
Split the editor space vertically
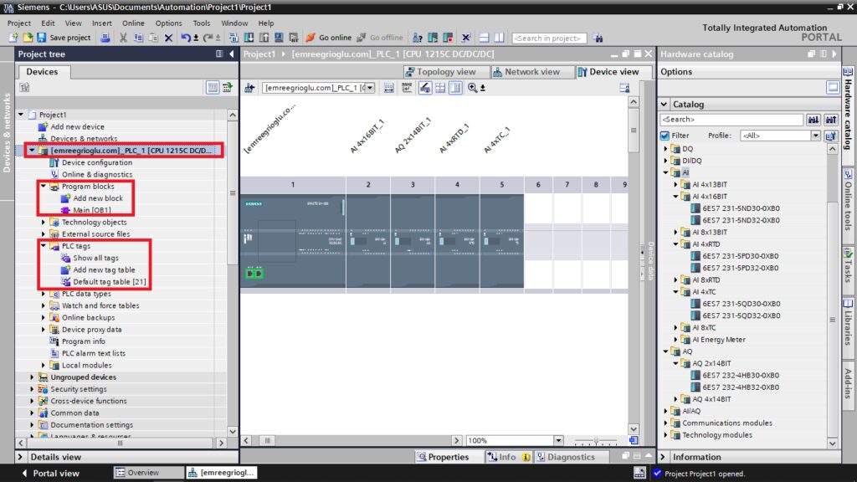point(499,38)
